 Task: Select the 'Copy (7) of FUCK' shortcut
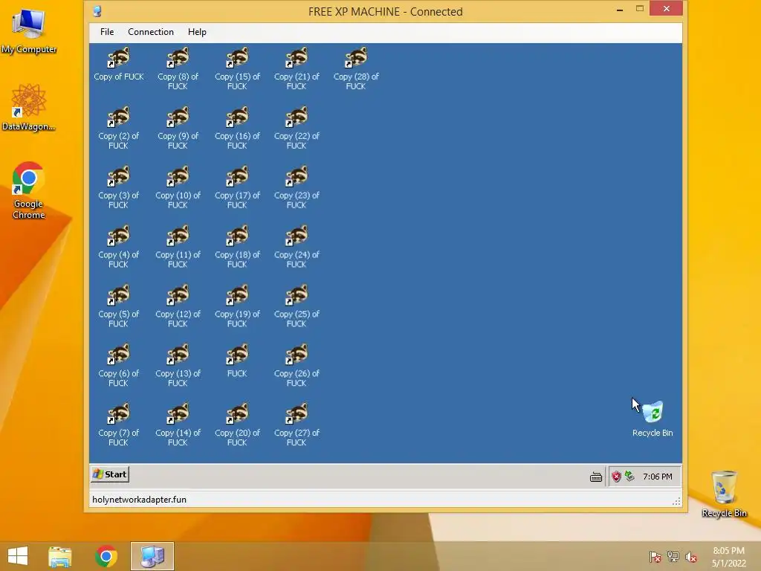118,425
